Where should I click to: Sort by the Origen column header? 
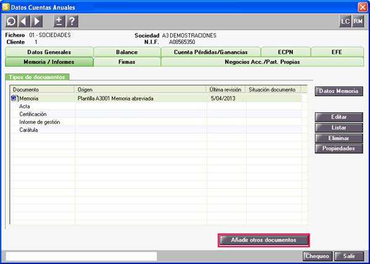pos(141,89)
